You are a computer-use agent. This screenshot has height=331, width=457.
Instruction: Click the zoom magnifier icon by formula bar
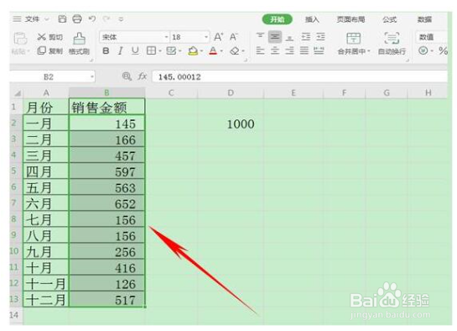pos(127,76)
